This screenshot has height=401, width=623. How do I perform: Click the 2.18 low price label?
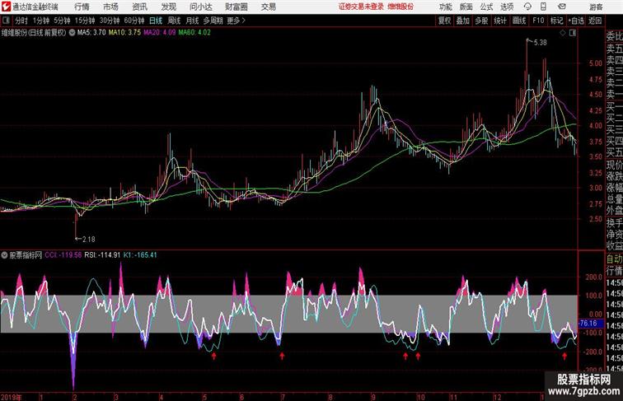tap(88, 239)
